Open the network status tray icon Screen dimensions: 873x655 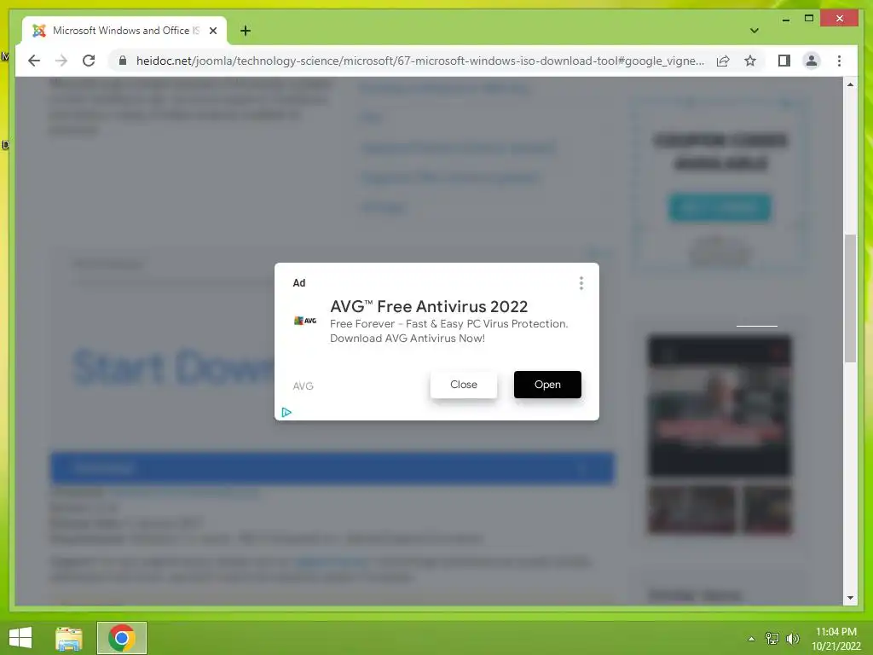pos(772,639)
